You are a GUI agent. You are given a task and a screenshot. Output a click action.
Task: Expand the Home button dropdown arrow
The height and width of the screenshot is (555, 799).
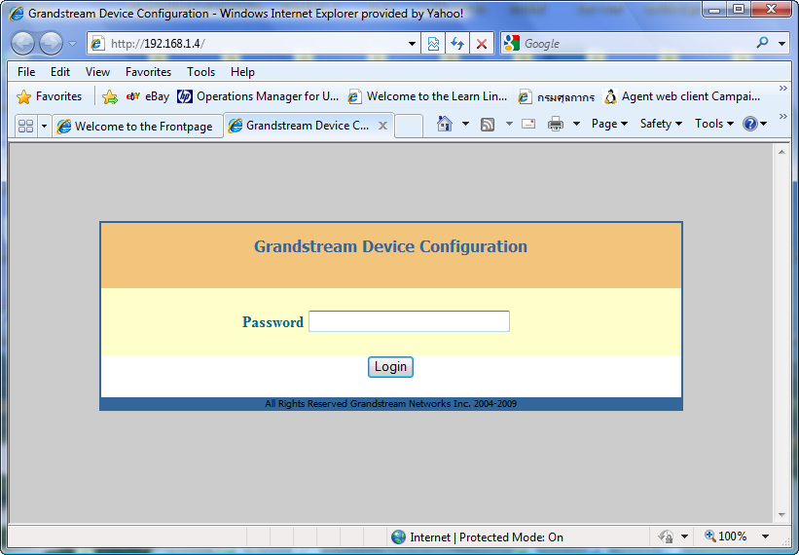[x=465, y=124]
